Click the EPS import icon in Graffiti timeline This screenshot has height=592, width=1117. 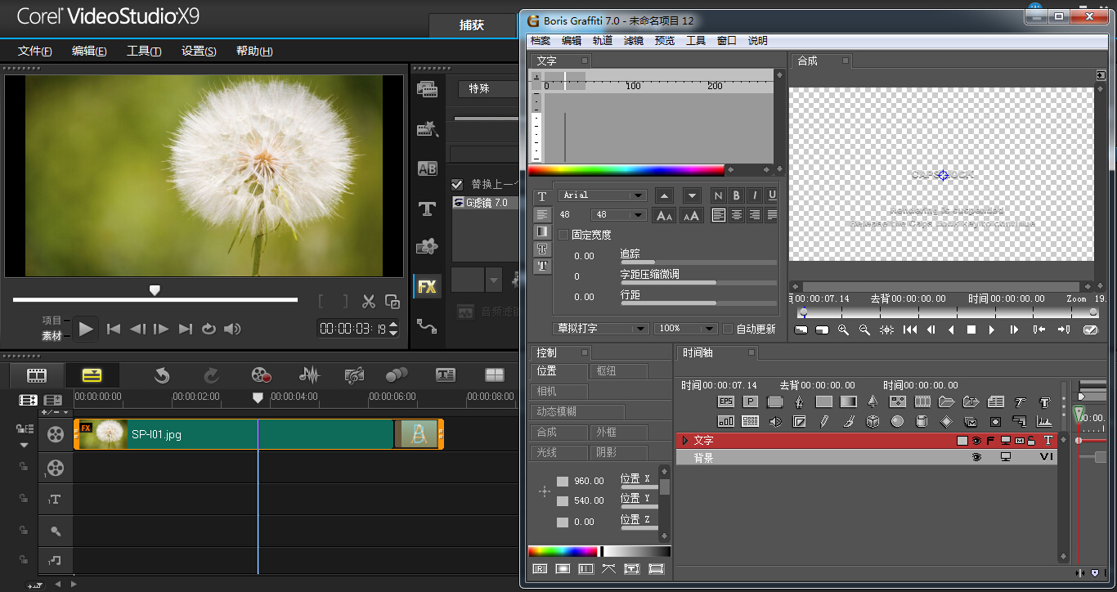point(726,401)
